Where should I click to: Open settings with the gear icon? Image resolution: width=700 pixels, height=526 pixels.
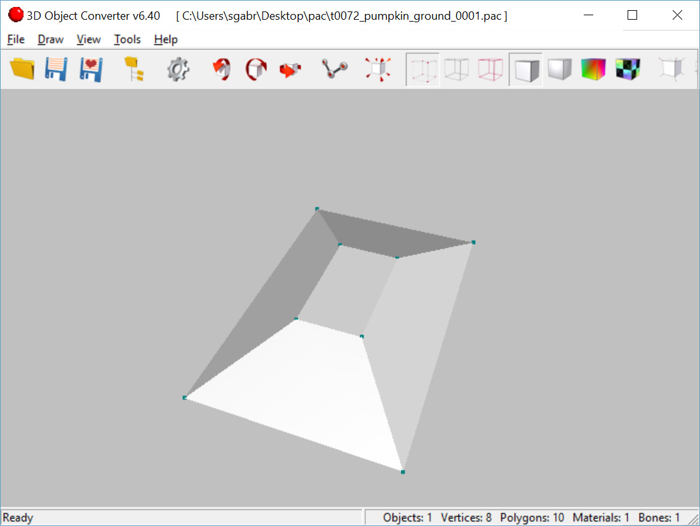click(178, 69)
